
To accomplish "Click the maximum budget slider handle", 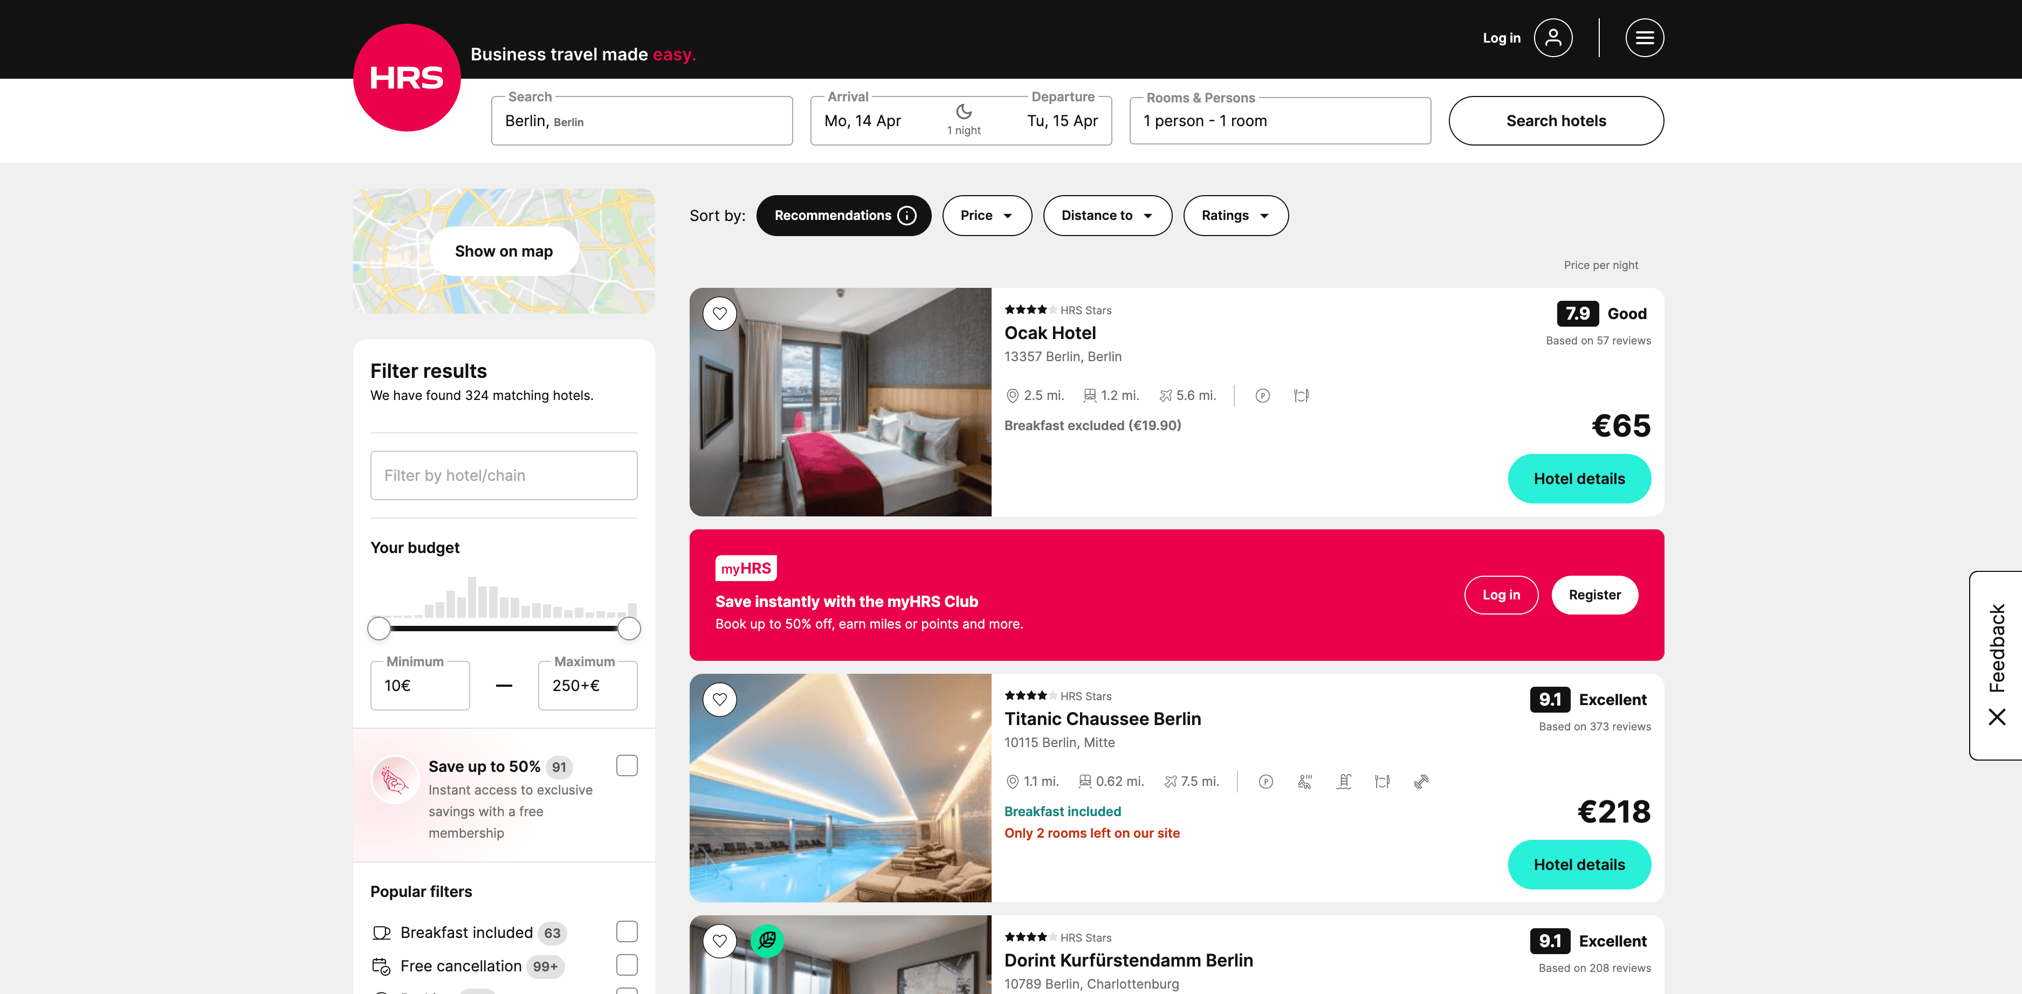I will (x=629, y=629).
